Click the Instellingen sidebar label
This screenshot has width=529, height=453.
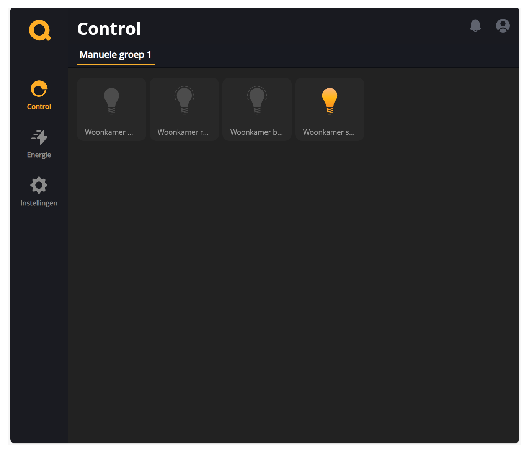coord(39,203)
